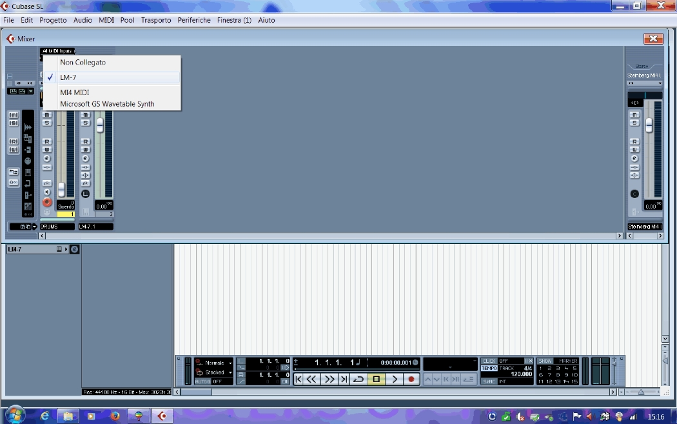
Task: Click the All MIDI Inputs routing field
Action: pyautogui.click(x=57, y=51)
